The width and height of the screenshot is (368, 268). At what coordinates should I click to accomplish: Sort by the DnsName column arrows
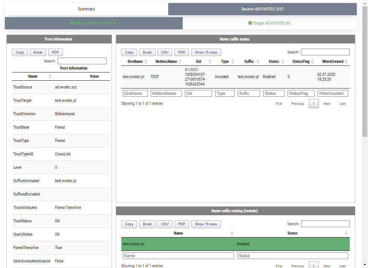point(146,62)
